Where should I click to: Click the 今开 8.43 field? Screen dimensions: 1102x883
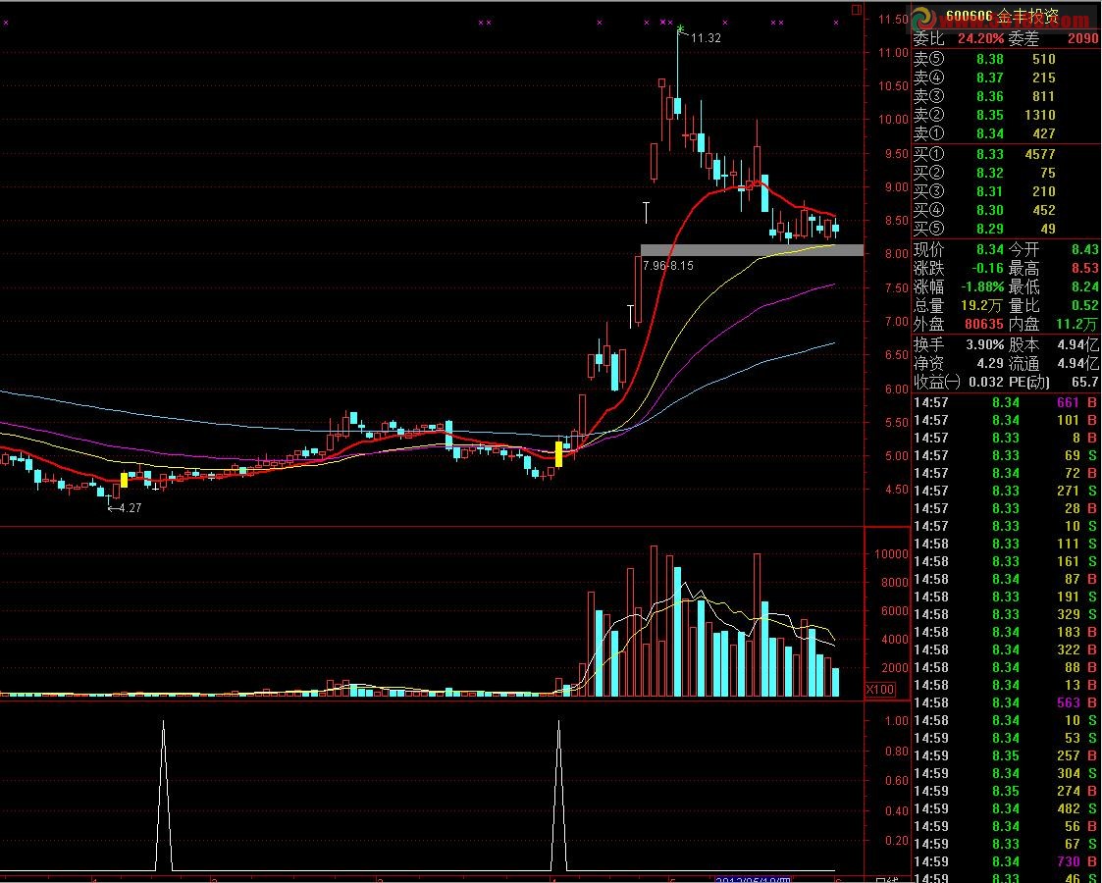[x=1054, y=249]
